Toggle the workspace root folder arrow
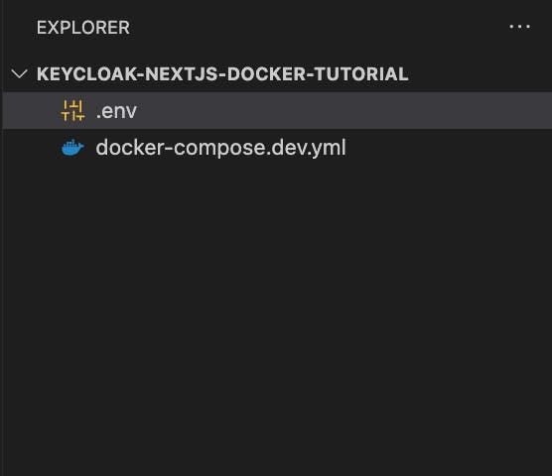The height and width of the screenshot is (476, 552). (x=20, y=73)
